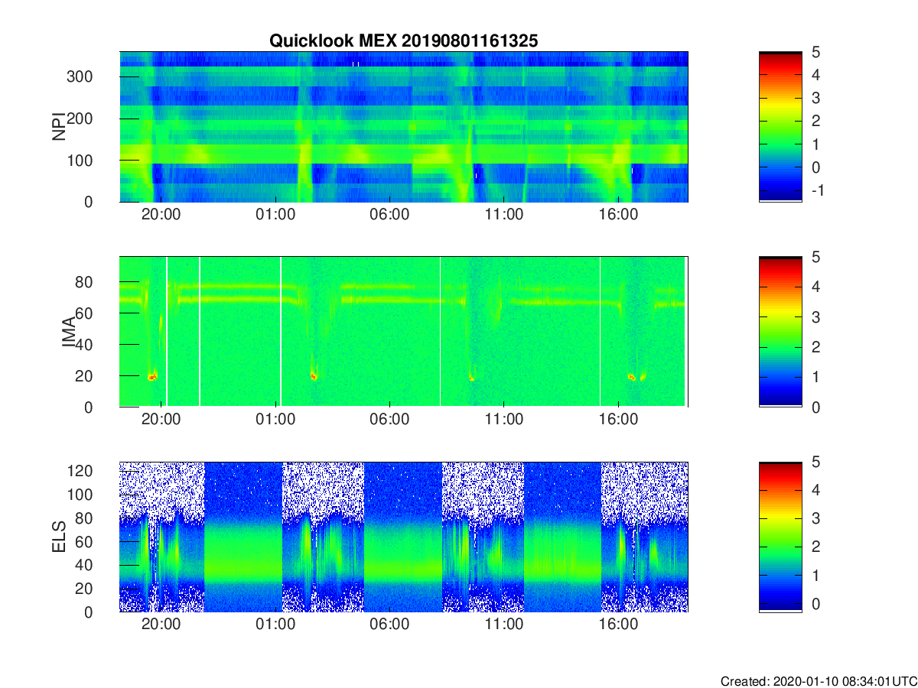
Task: Click the 01:00 tick under IMA plot
Action: click(275, 419)
